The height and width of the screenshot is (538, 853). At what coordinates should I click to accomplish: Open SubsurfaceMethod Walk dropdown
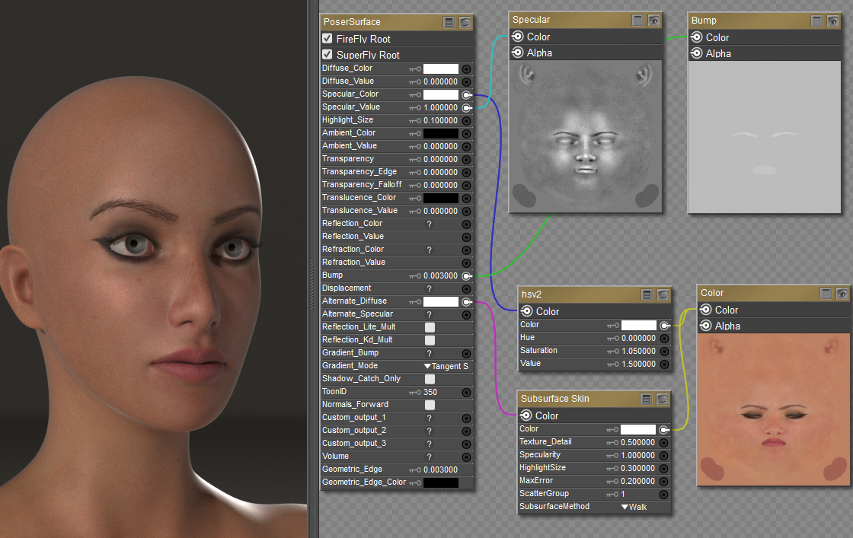coord(634,507)
